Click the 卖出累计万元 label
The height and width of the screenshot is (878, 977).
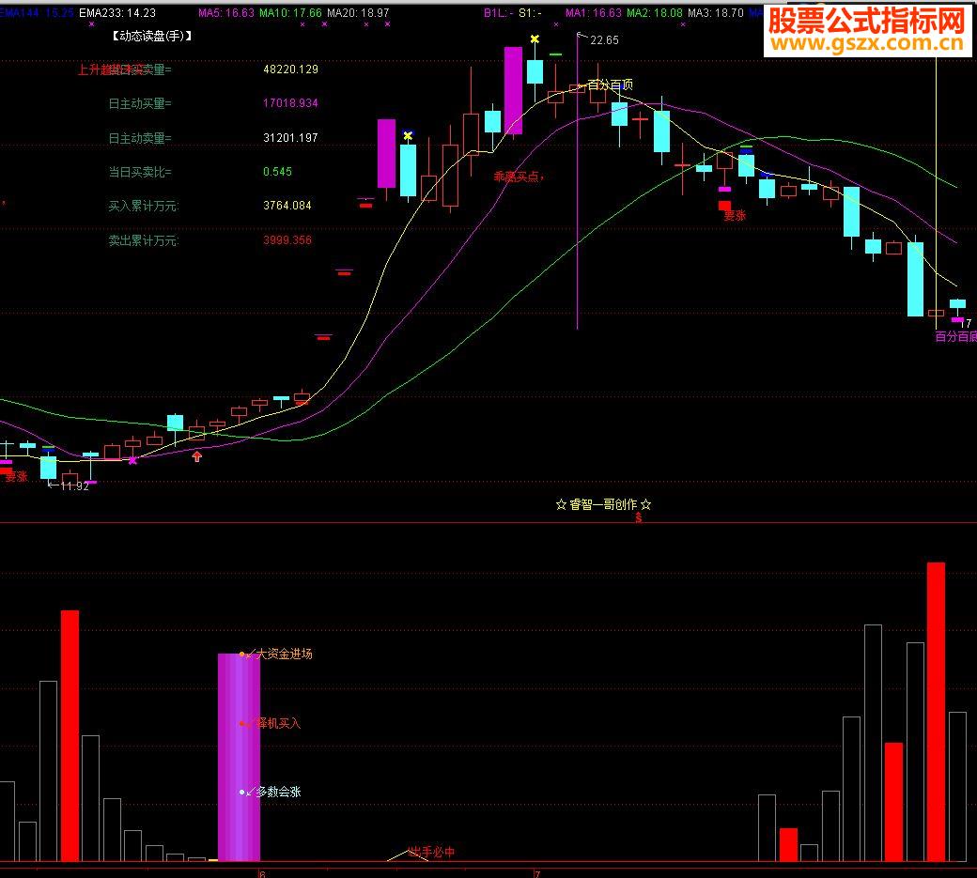point(144,240)
